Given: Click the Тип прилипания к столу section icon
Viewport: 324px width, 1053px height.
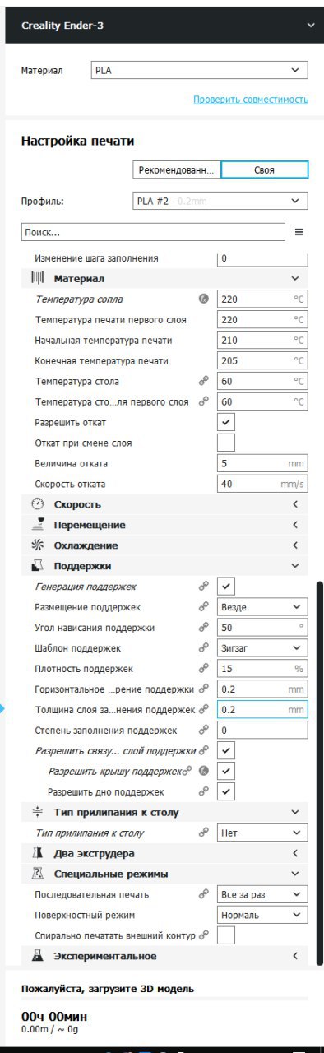Looking at the screenshot, I should pyautogui.click(x=38, y=812).
